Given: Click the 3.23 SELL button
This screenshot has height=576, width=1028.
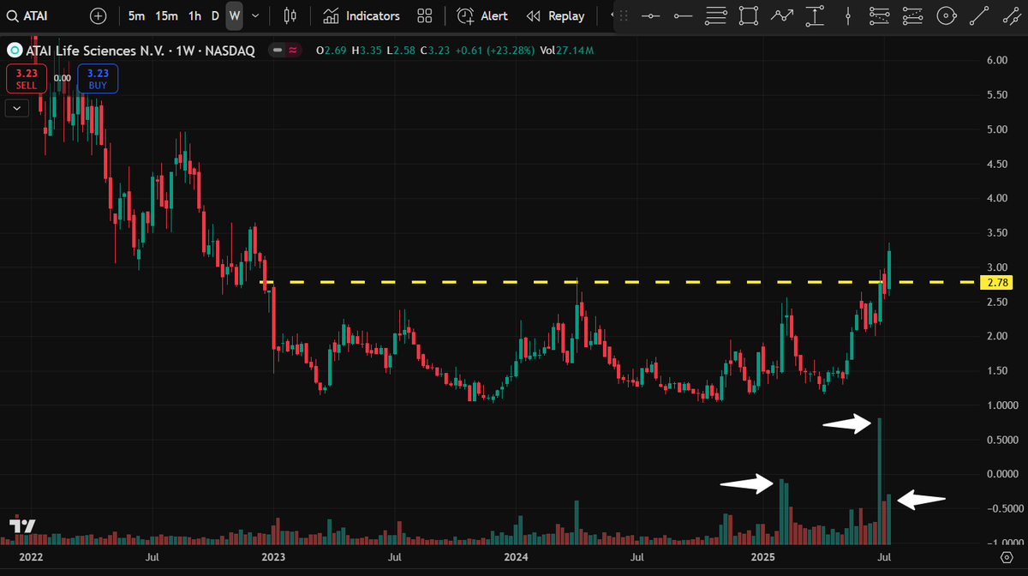Looking at the screenshot, I should (27, 79).
